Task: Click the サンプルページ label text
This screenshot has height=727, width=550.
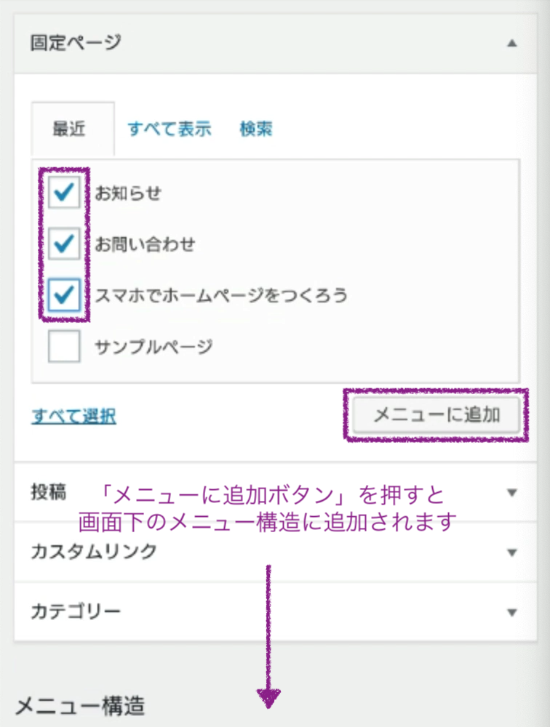Action: (154, 347)
